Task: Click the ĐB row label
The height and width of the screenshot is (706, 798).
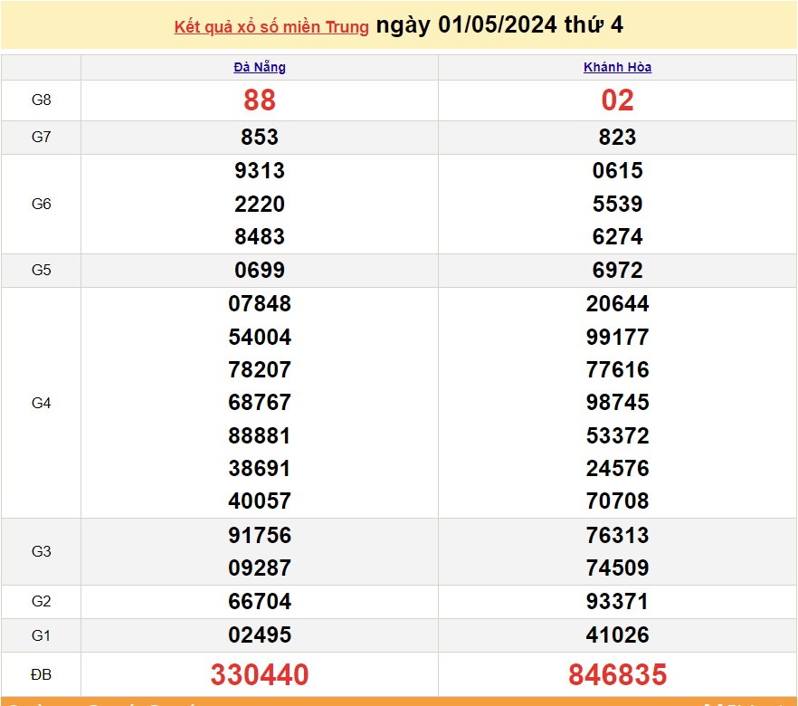Action: (41, 675)
